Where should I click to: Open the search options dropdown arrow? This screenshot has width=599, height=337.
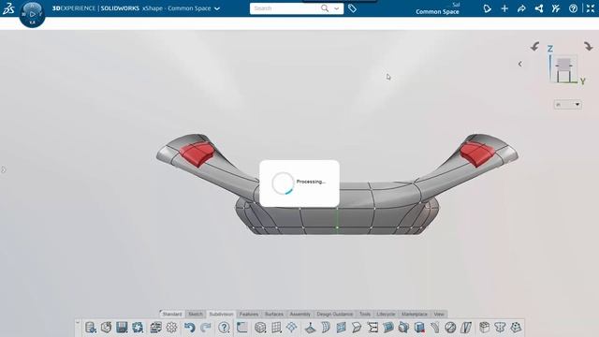[x=337, y=8]
